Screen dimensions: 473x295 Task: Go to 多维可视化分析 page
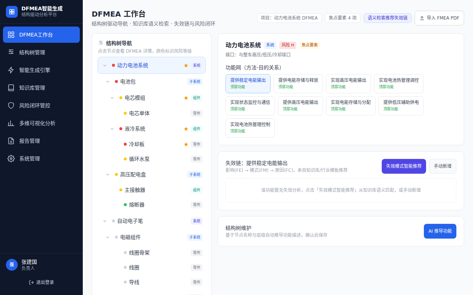(41, 123)
